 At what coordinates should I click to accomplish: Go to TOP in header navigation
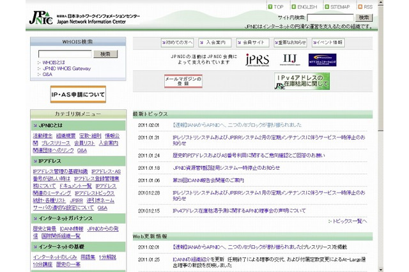click(275, 7)
